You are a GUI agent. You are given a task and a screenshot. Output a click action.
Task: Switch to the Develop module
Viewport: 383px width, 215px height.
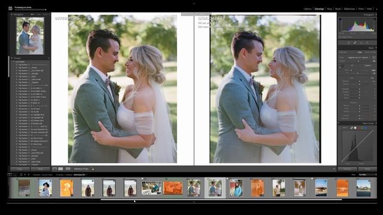pyautogui.click(x=319, y=9)
